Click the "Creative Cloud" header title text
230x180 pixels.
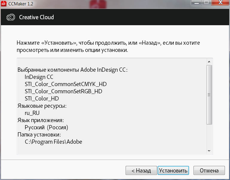pyautogui.click(x=36, y=17)
